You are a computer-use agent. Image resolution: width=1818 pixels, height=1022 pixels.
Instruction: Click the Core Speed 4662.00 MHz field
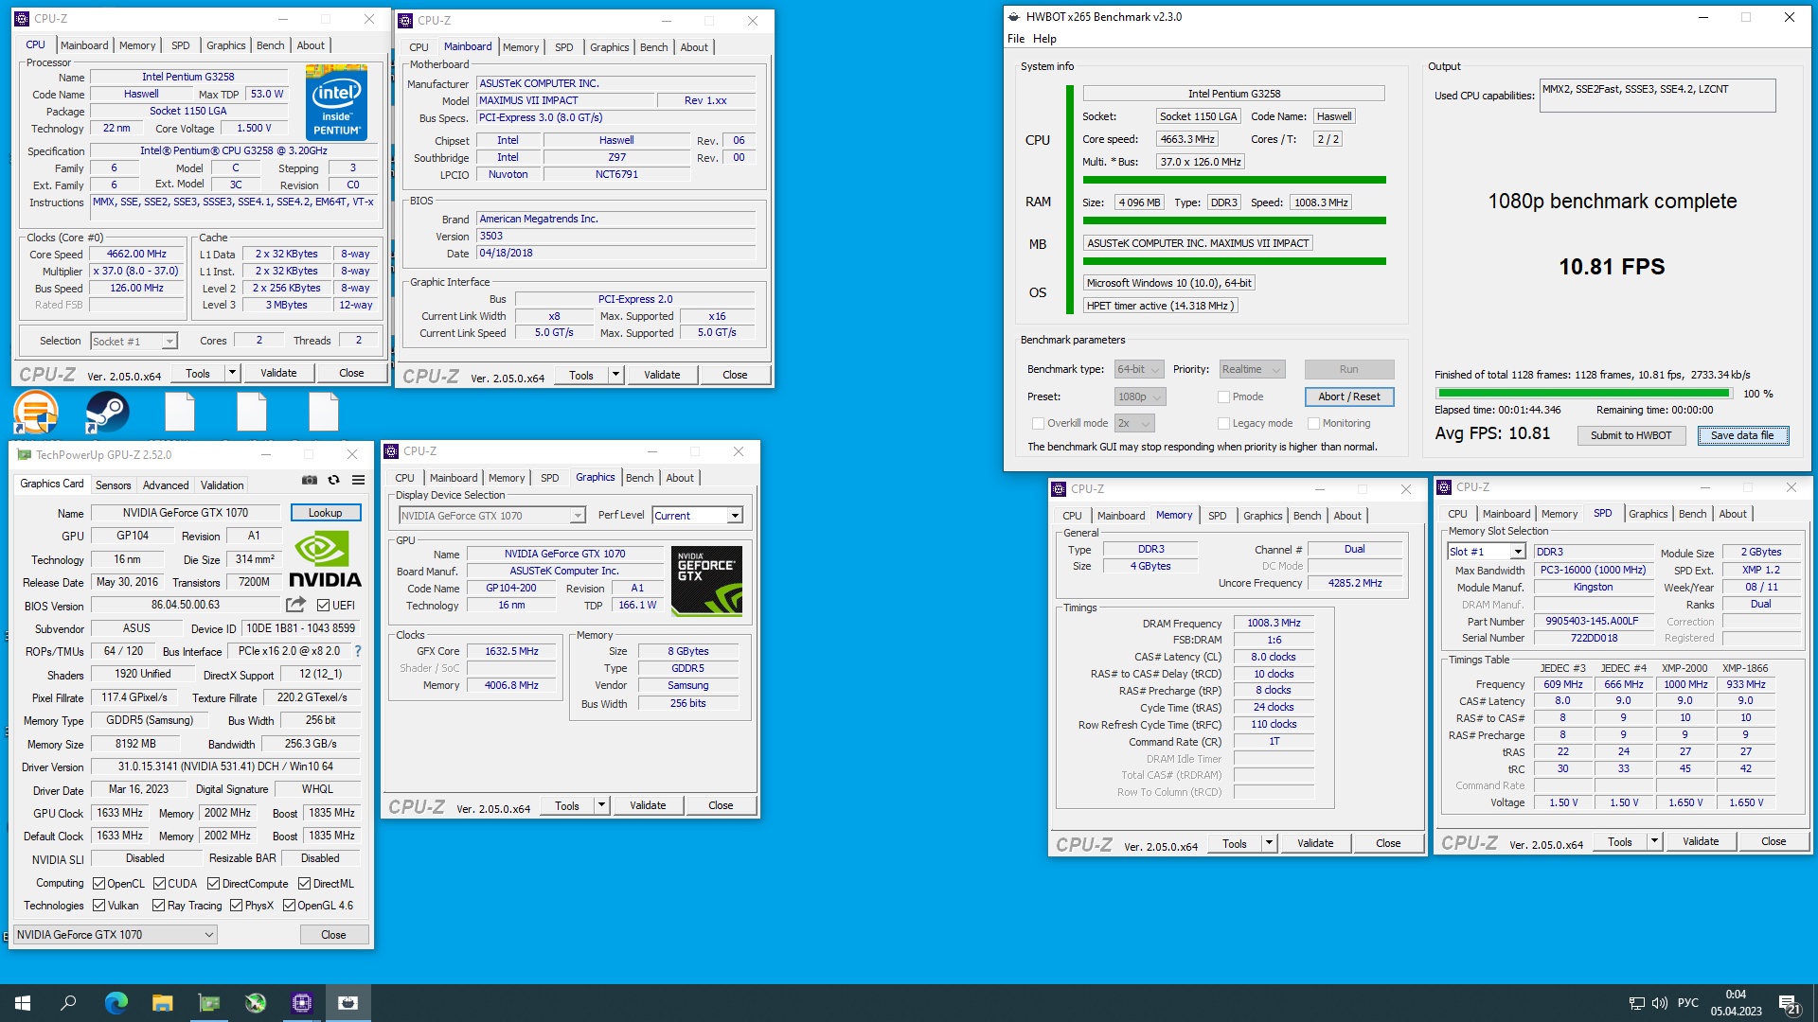[x=136, y=255]
